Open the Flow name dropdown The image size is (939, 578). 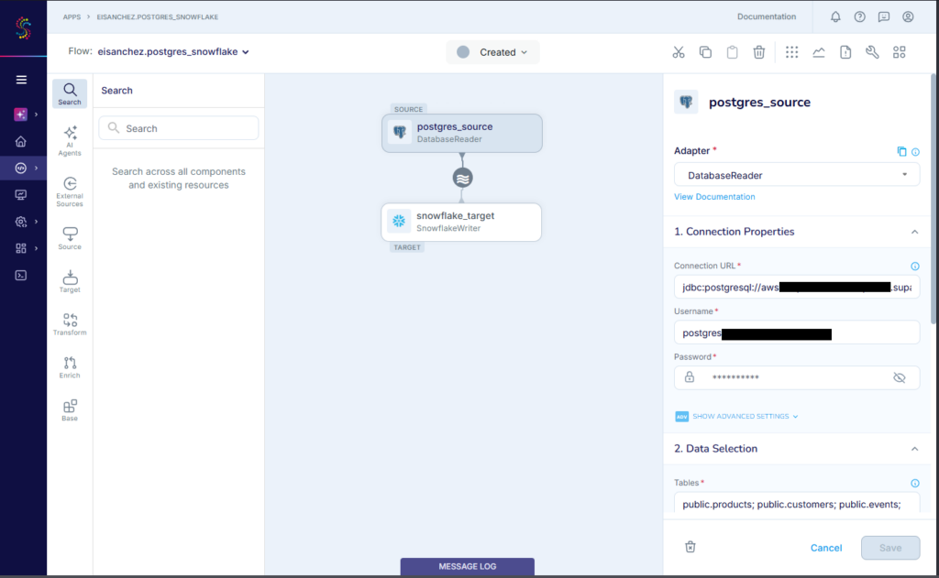pos(173,52)
